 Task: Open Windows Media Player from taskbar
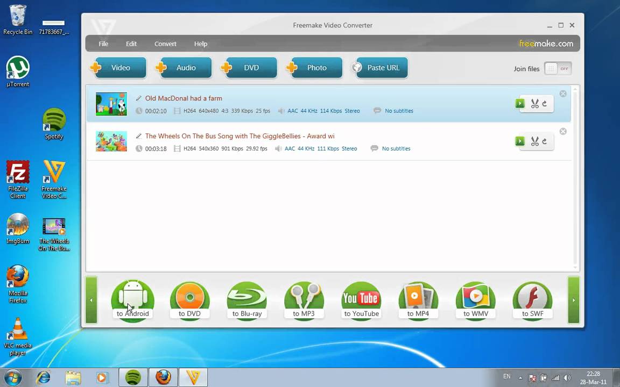pos(102,377)
